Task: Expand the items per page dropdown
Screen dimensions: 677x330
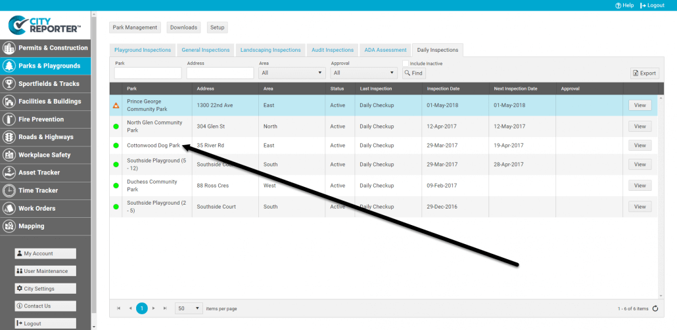Action: pyautogui.click(x=189, y=308)
